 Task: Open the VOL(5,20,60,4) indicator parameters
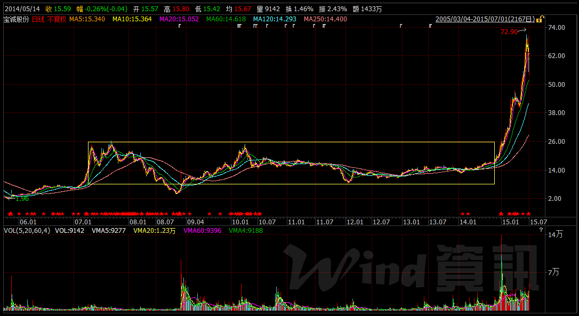tap(27, 230)
